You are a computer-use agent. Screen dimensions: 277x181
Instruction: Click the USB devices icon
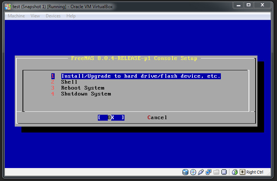(201, 172)
